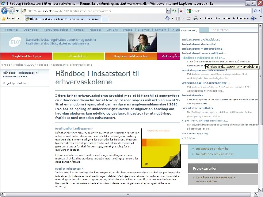Select search result Indsatsteorien

pos(193,96)
